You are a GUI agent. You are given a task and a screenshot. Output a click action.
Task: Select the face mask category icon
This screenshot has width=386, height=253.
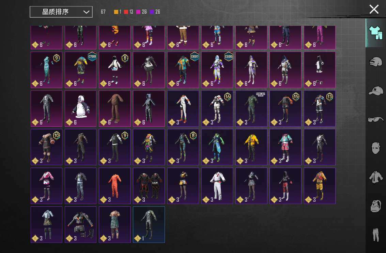click(375, 148)
